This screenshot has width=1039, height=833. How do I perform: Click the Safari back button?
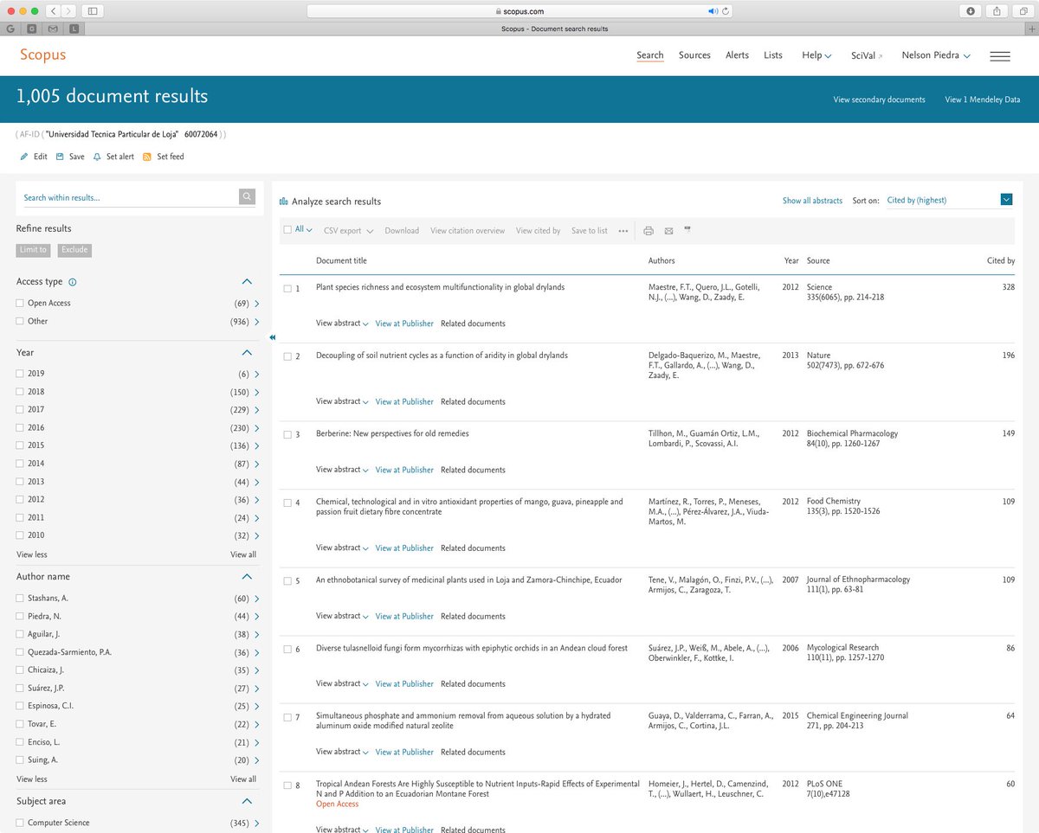point(51,11)
